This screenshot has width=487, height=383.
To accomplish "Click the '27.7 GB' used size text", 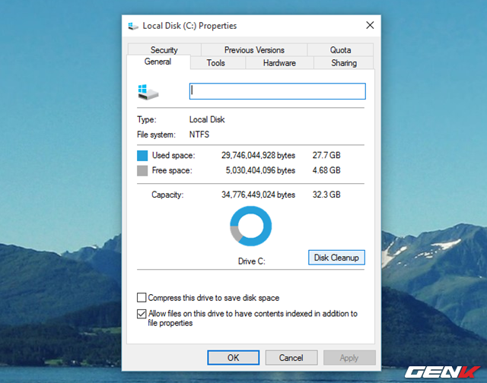I will pos(326,155).
